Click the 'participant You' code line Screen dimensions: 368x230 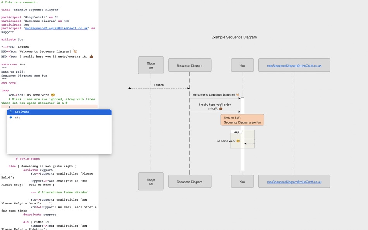pyautogui.click(x=15, y=25)
